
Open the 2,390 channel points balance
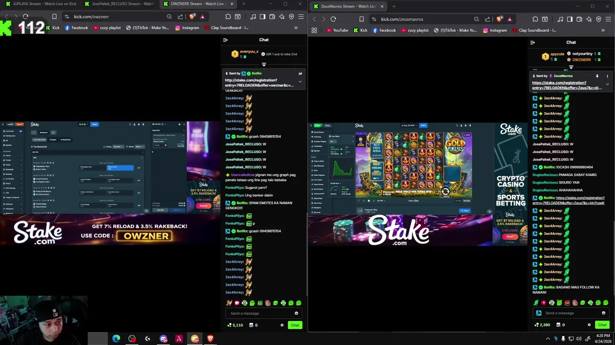coord(542,325)
